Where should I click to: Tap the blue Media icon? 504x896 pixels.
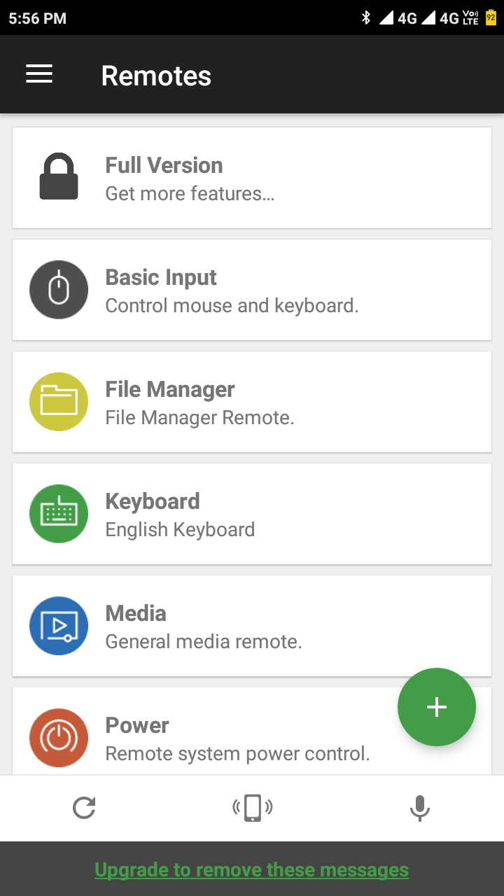59,626
